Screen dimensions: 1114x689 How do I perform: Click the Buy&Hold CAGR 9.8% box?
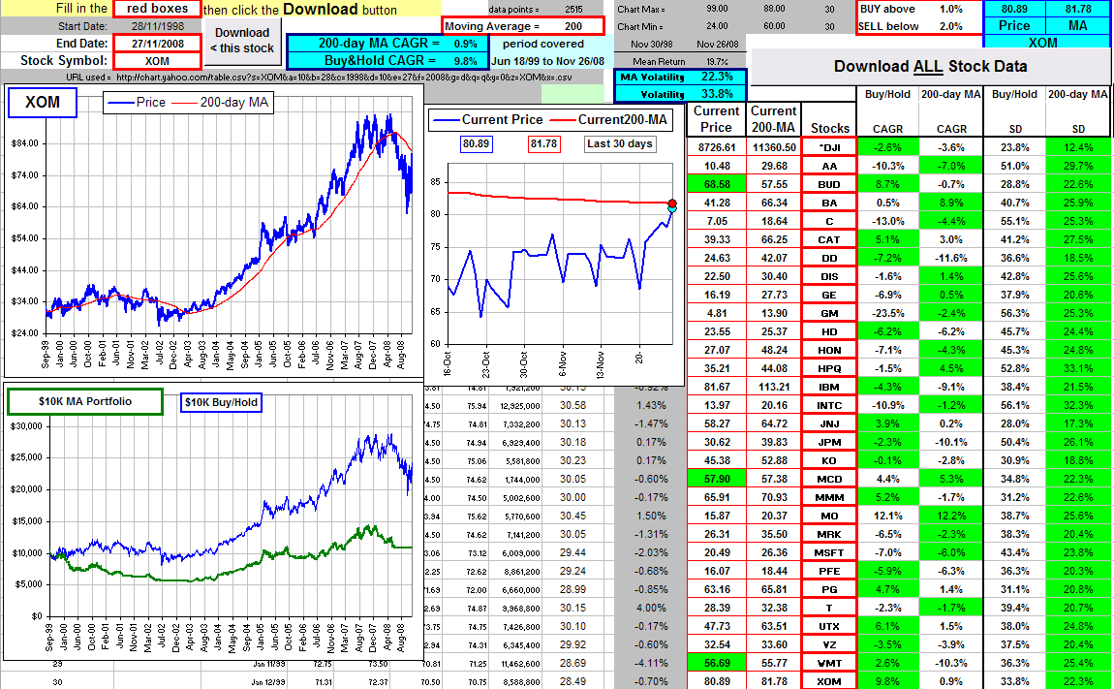click(387, 61)
